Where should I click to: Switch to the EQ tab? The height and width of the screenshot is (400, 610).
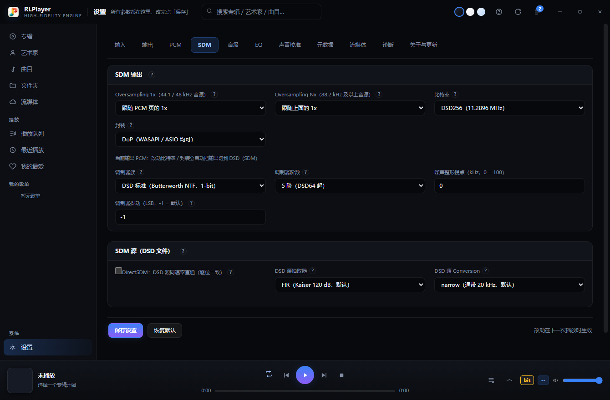[x=259, y=45]
